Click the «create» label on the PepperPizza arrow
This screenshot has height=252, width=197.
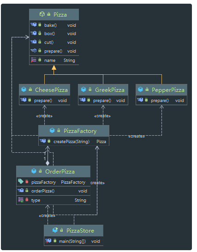click(137, 136)
